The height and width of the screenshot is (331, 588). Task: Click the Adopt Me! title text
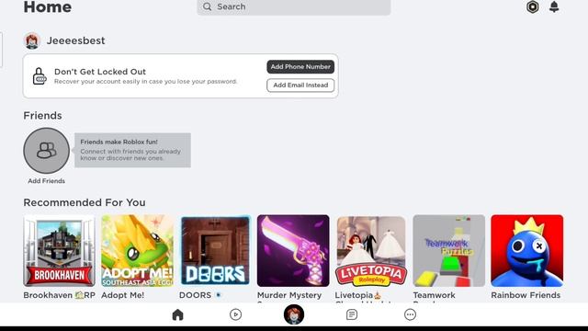tap(122, 295)
